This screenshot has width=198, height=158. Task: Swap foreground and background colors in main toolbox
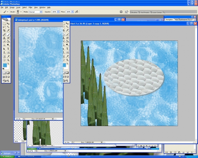coord(8,64)
